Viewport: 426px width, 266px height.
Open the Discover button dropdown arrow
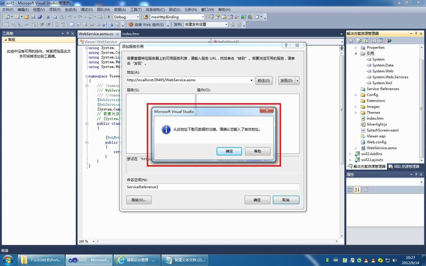coord(297,81)
